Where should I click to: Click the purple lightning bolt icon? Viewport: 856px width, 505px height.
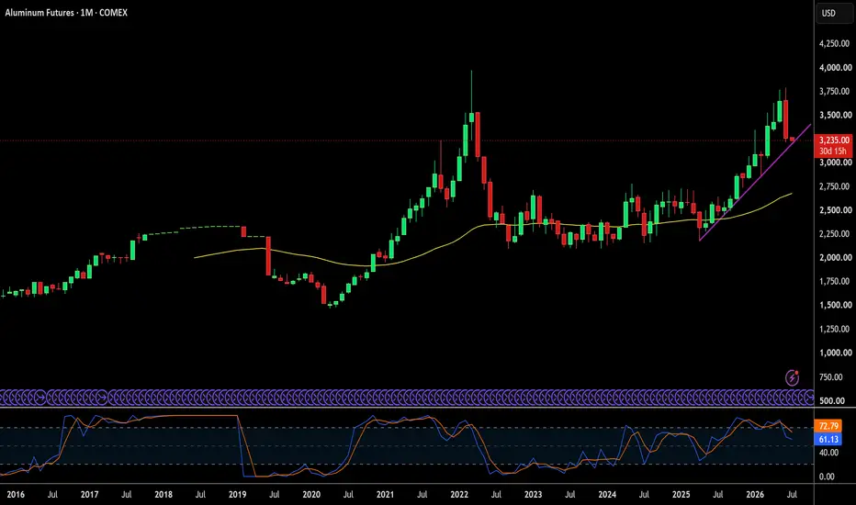click(792, 377)
